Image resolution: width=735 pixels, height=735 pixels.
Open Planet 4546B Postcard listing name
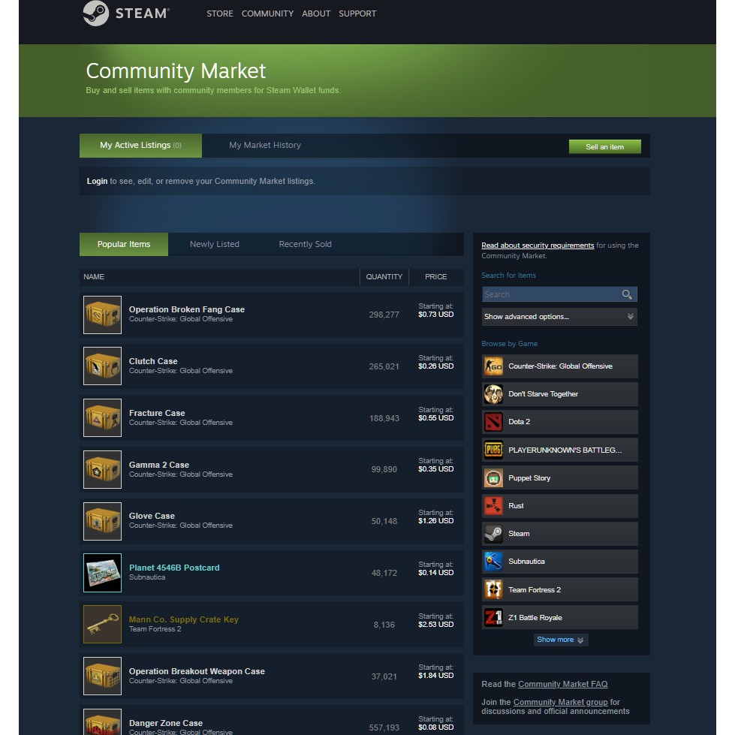point(174,568)
